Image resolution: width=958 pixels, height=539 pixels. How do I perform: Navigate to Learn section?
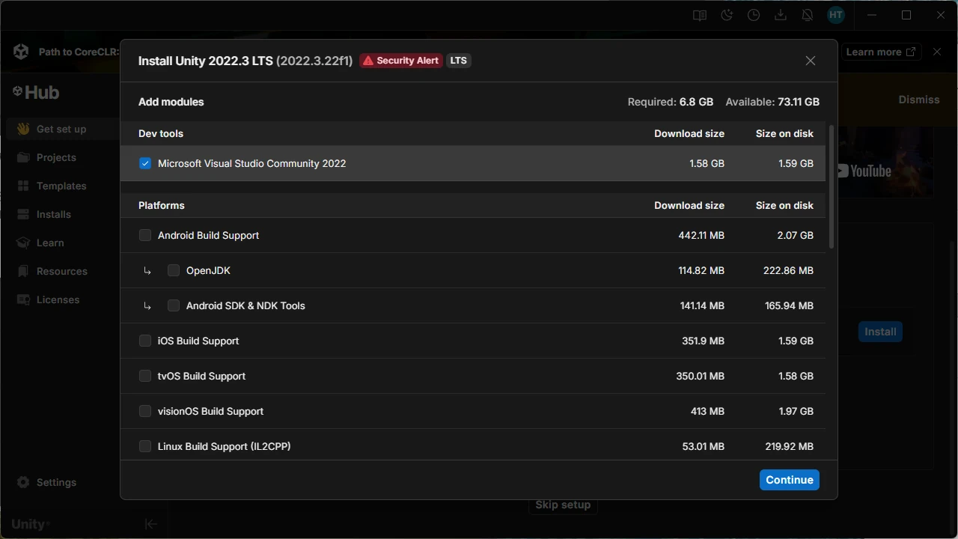tap(50, 243)
